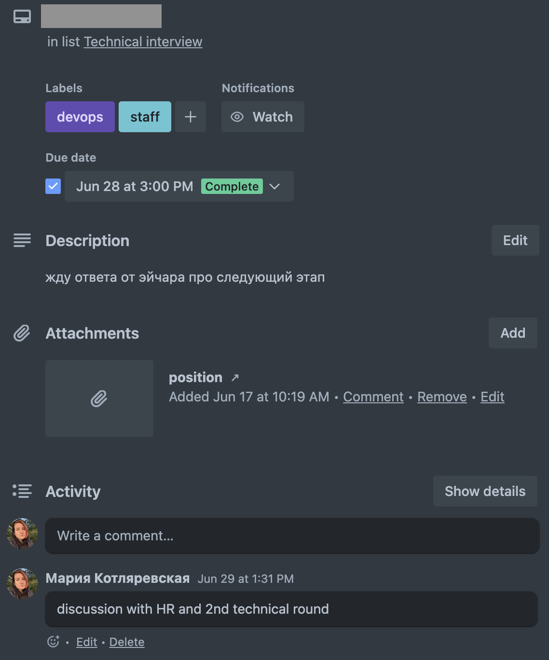Expand the due date dropdown chevron
Image resolution: width=549 pixels, height=660 pixels.
[x=274, y=187]
